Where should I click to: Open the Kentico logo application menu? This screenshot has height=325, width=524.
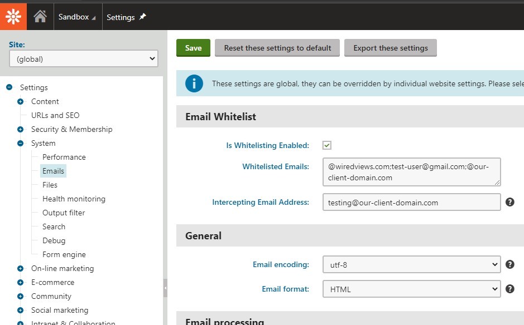tap(13, 16)
